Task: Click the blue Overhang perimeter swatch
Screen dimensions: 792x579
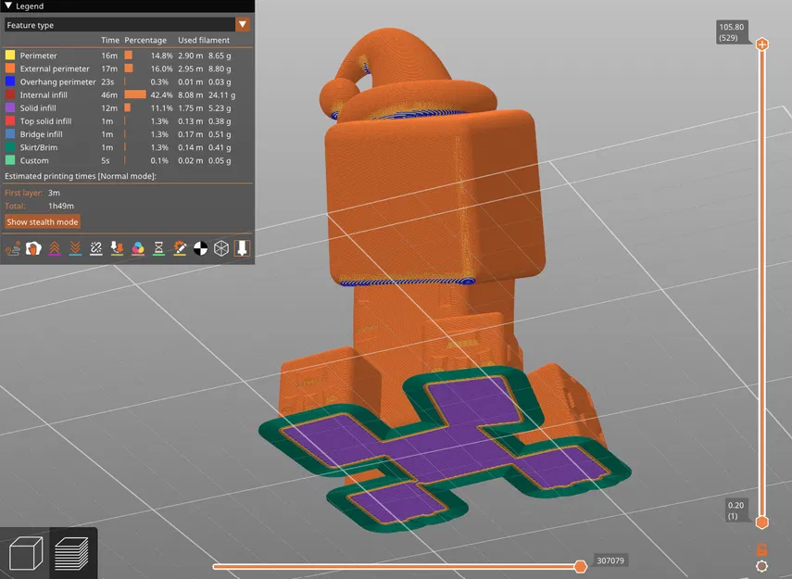Action: tap(10, 82)
